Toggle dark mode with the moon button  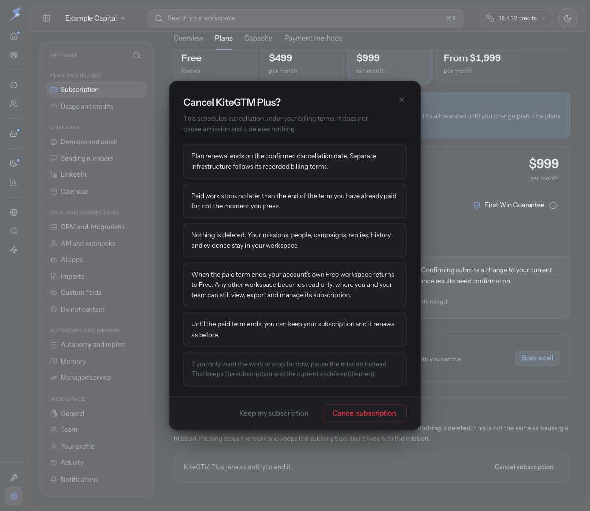point(568,18)
